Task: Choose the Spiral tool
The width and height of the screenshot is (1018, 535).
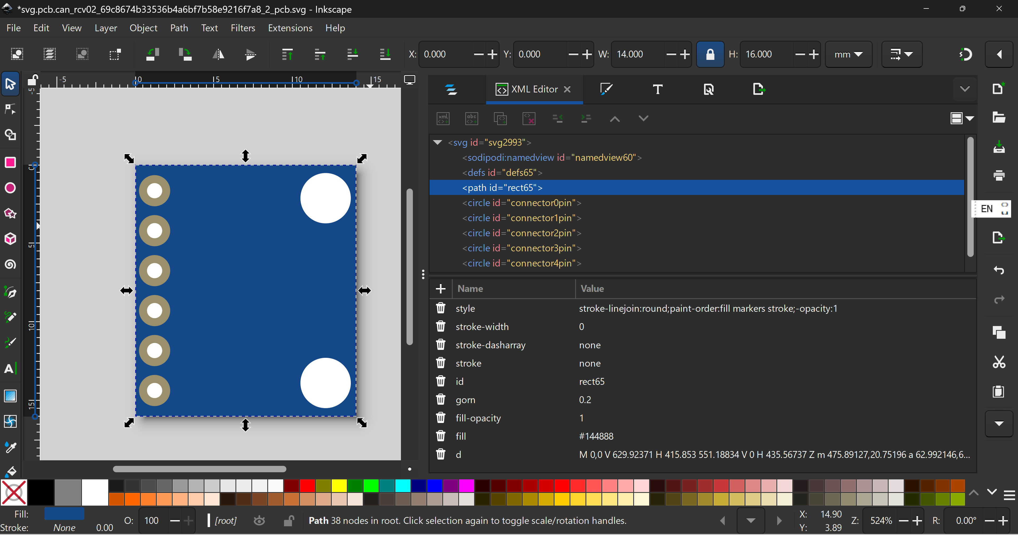Action: [x=10, y=264]
